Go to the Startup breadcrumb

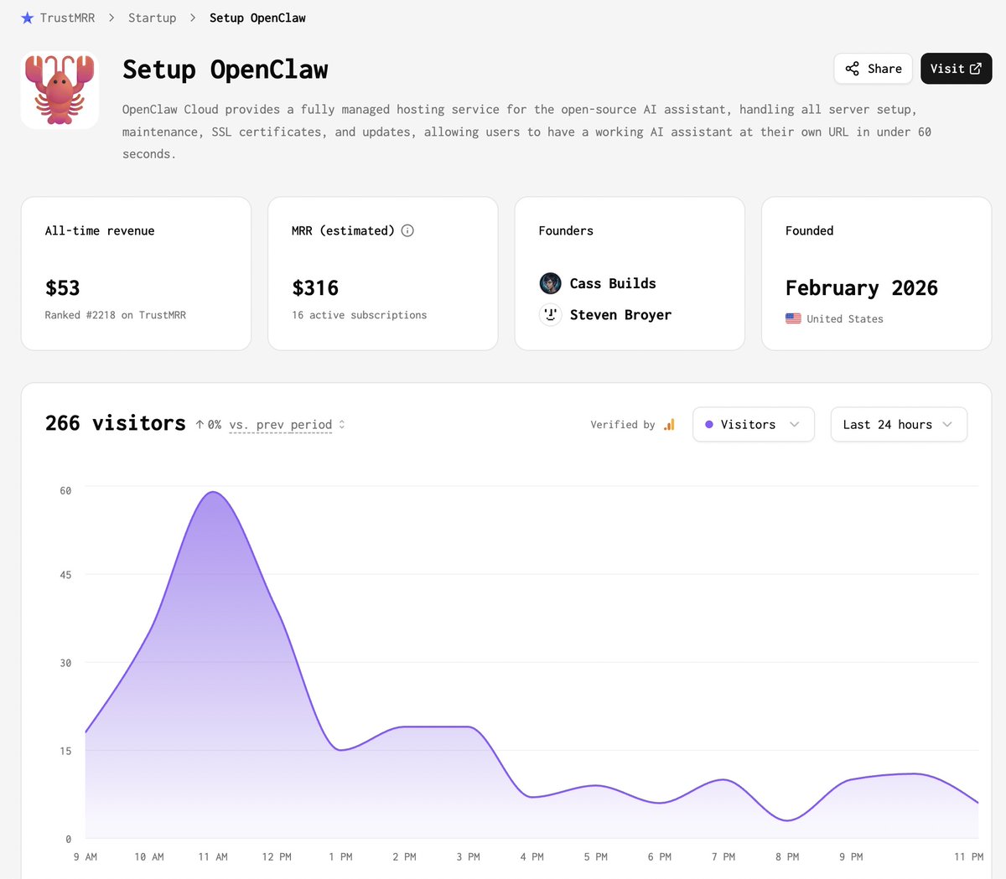pyautogui.click(x=152, y=18)
